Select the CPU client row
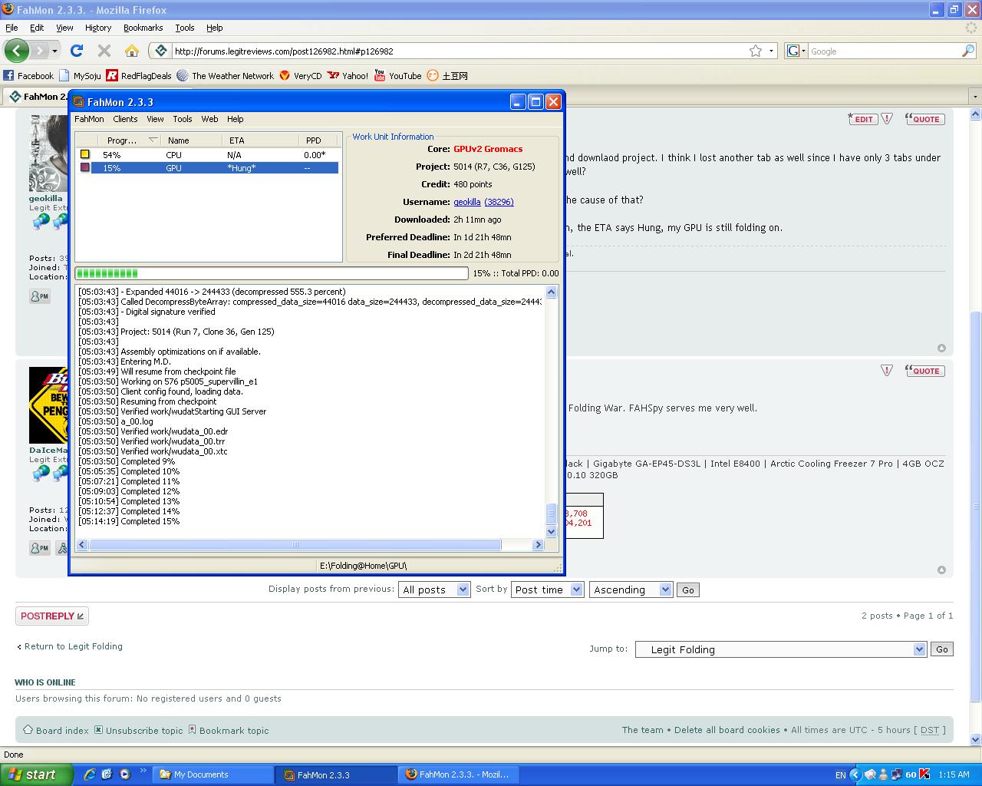Image resolution: width=982 pixels, height=786 pixels. click(207, 154)
